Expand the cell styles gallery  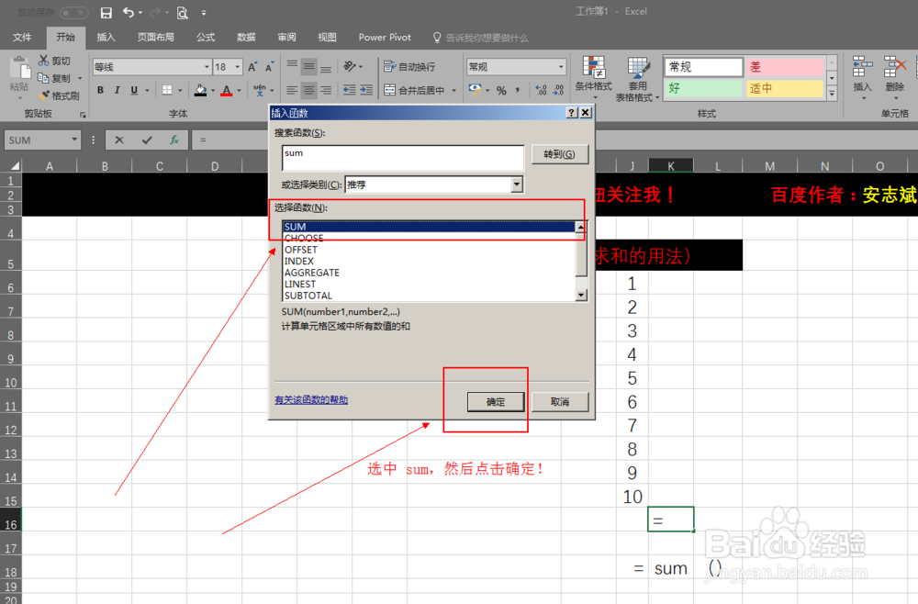click(832, 94)
